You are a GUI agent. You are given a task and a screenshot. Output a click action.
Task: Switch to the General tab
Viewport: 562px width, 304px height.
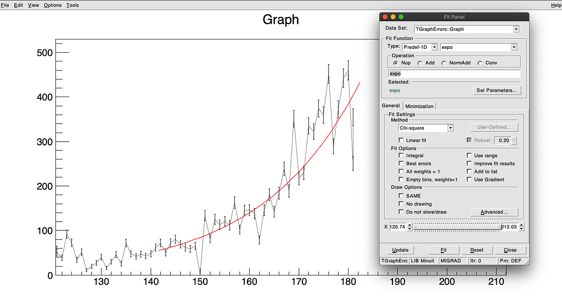click(391, 106)
